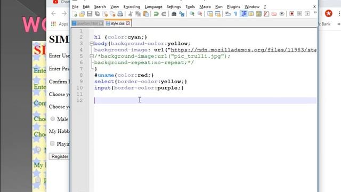Image resolution: width=341 pixels, height=192 pixels.
Task: Click the Stop recording macro icon
Action: coord(299,14)
